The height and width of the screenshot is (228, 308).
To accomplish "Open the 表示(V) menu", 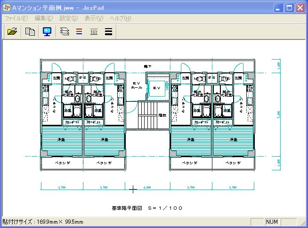I will [x=94, y=18].
